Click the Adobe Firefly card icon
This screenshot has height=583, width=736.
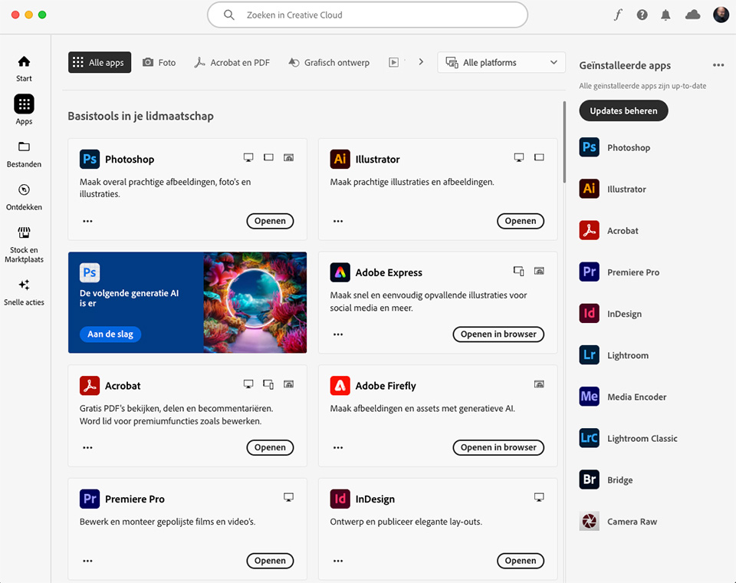[x=340, y=386]
